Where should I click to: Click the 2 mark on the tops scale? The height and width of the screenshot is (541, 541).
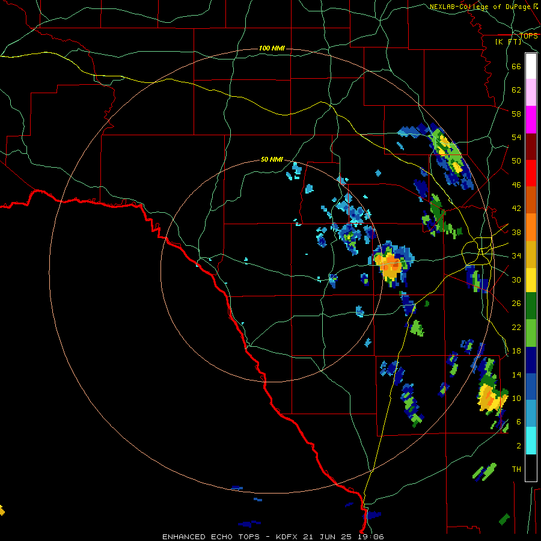519,446
